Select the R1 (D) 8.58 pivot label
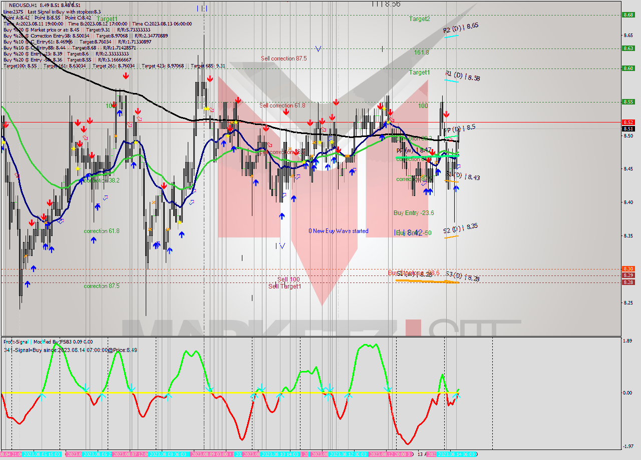The image size is (641, 460). click(463, 76)
